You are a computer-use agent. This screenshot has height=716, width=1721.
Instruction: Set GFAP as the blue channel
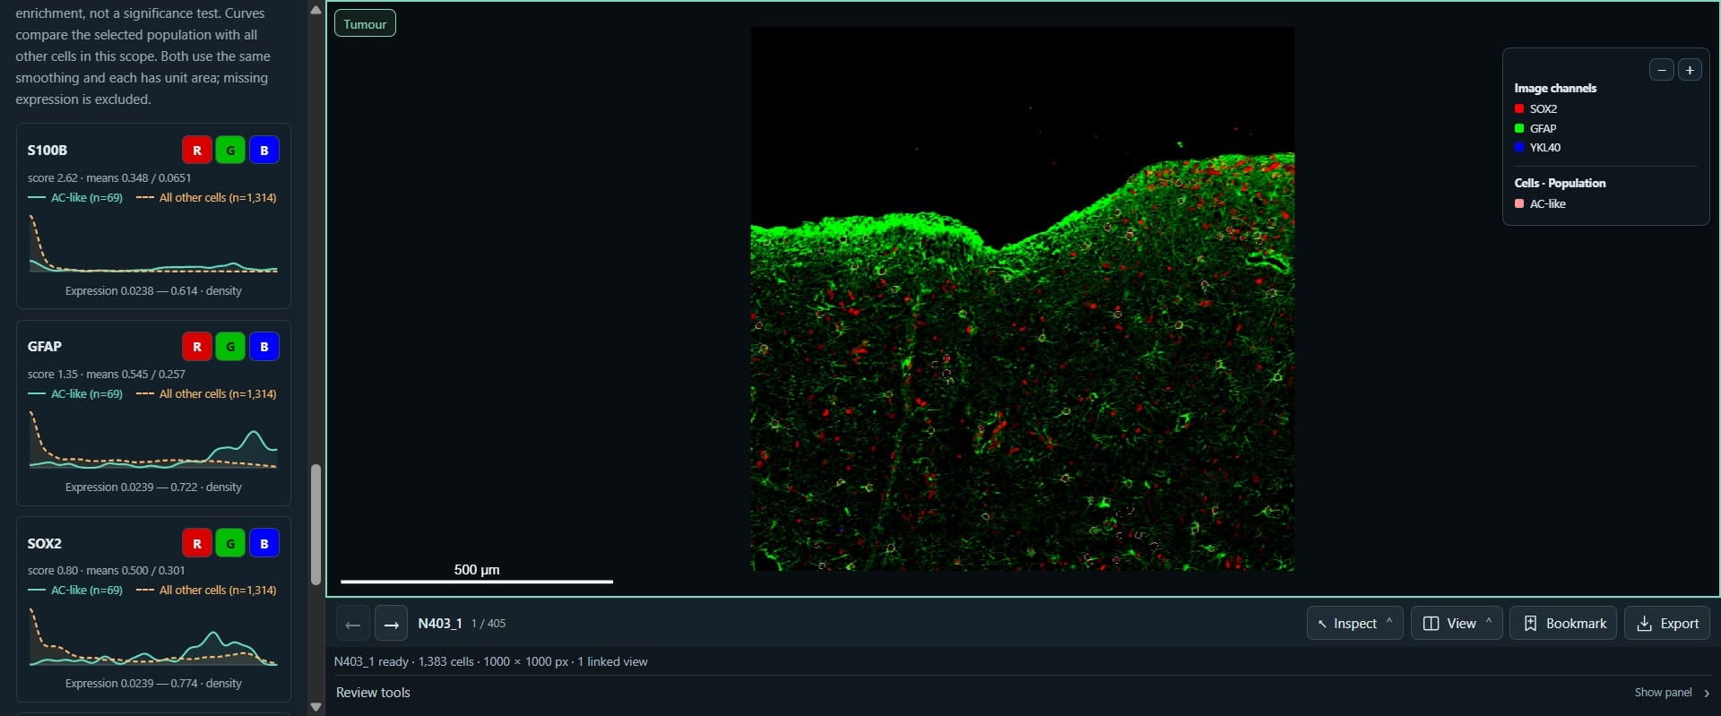click(264, 346)
